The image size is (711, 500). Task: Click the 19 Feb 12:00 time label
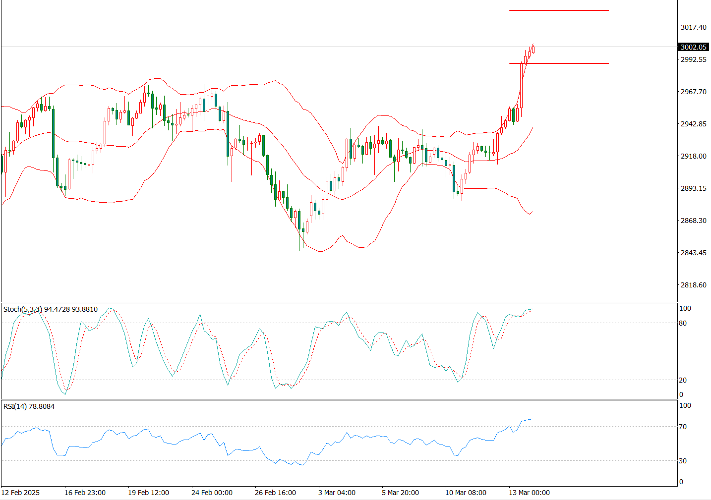coord(148,493)
